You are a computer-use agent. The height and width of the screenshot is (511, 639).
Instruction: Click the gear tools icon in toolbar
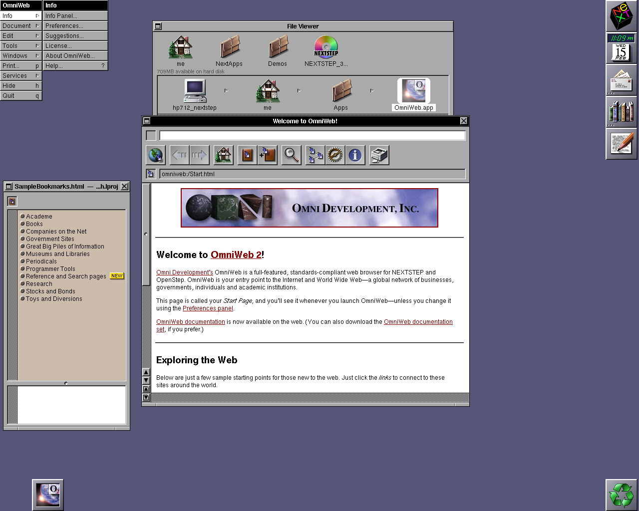(335, 155)
